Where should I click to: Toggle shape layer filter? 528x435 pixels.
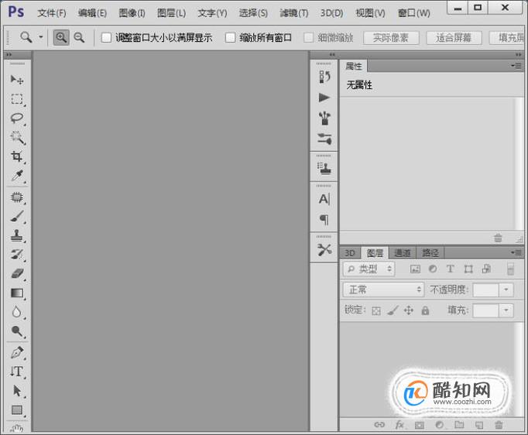point(468,269)
